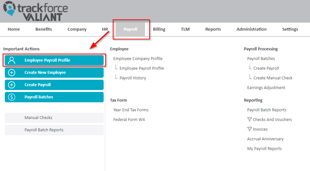Open My Payroll Reports link

point(264,149)
